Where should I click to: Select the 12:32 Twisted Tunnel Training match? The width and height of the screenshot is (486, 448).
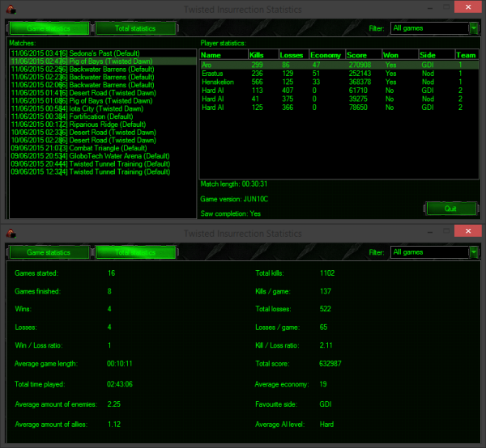click(103, 171)
